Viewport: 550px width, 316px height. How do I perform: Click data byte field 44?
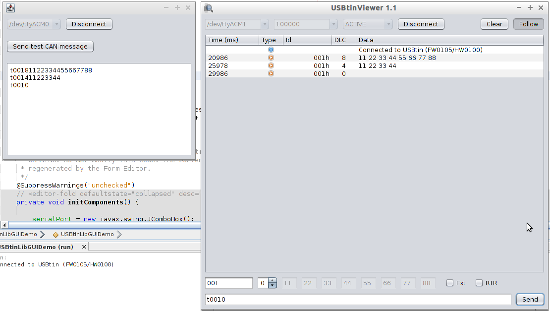tap(349, 283)
